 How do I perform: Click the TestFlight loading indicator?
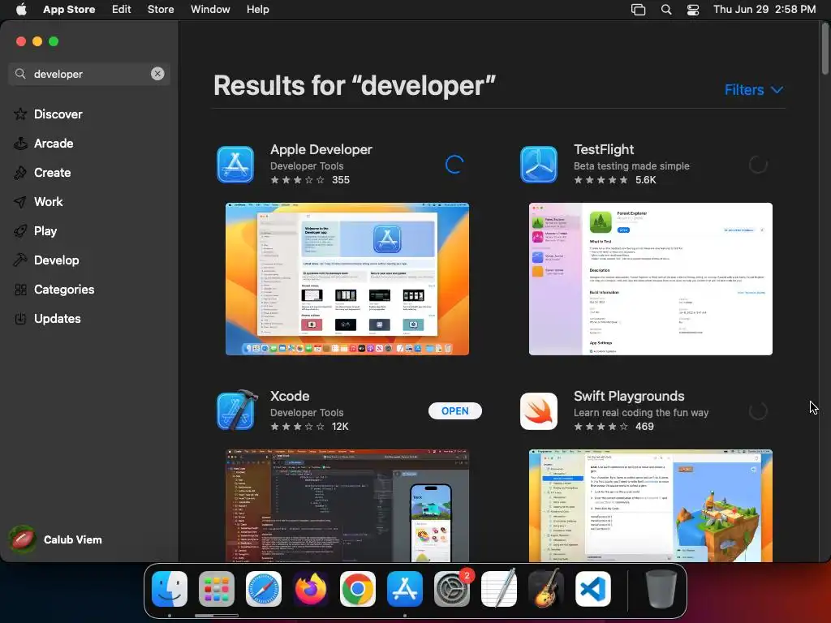pyautogui.click(x=758, y=165)
